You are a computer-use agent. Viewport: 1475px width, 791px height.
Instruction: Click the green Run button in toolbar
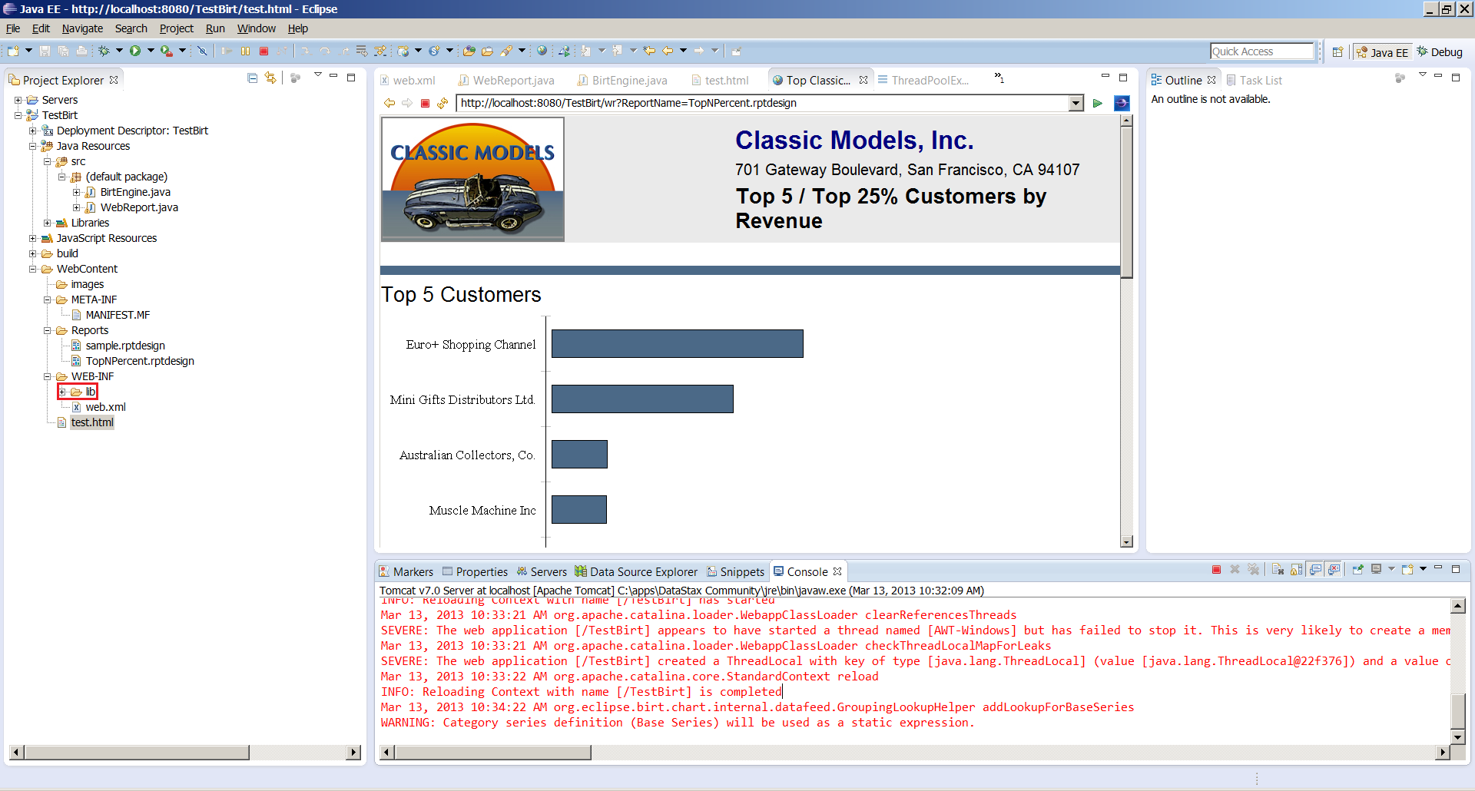point(135,51)
